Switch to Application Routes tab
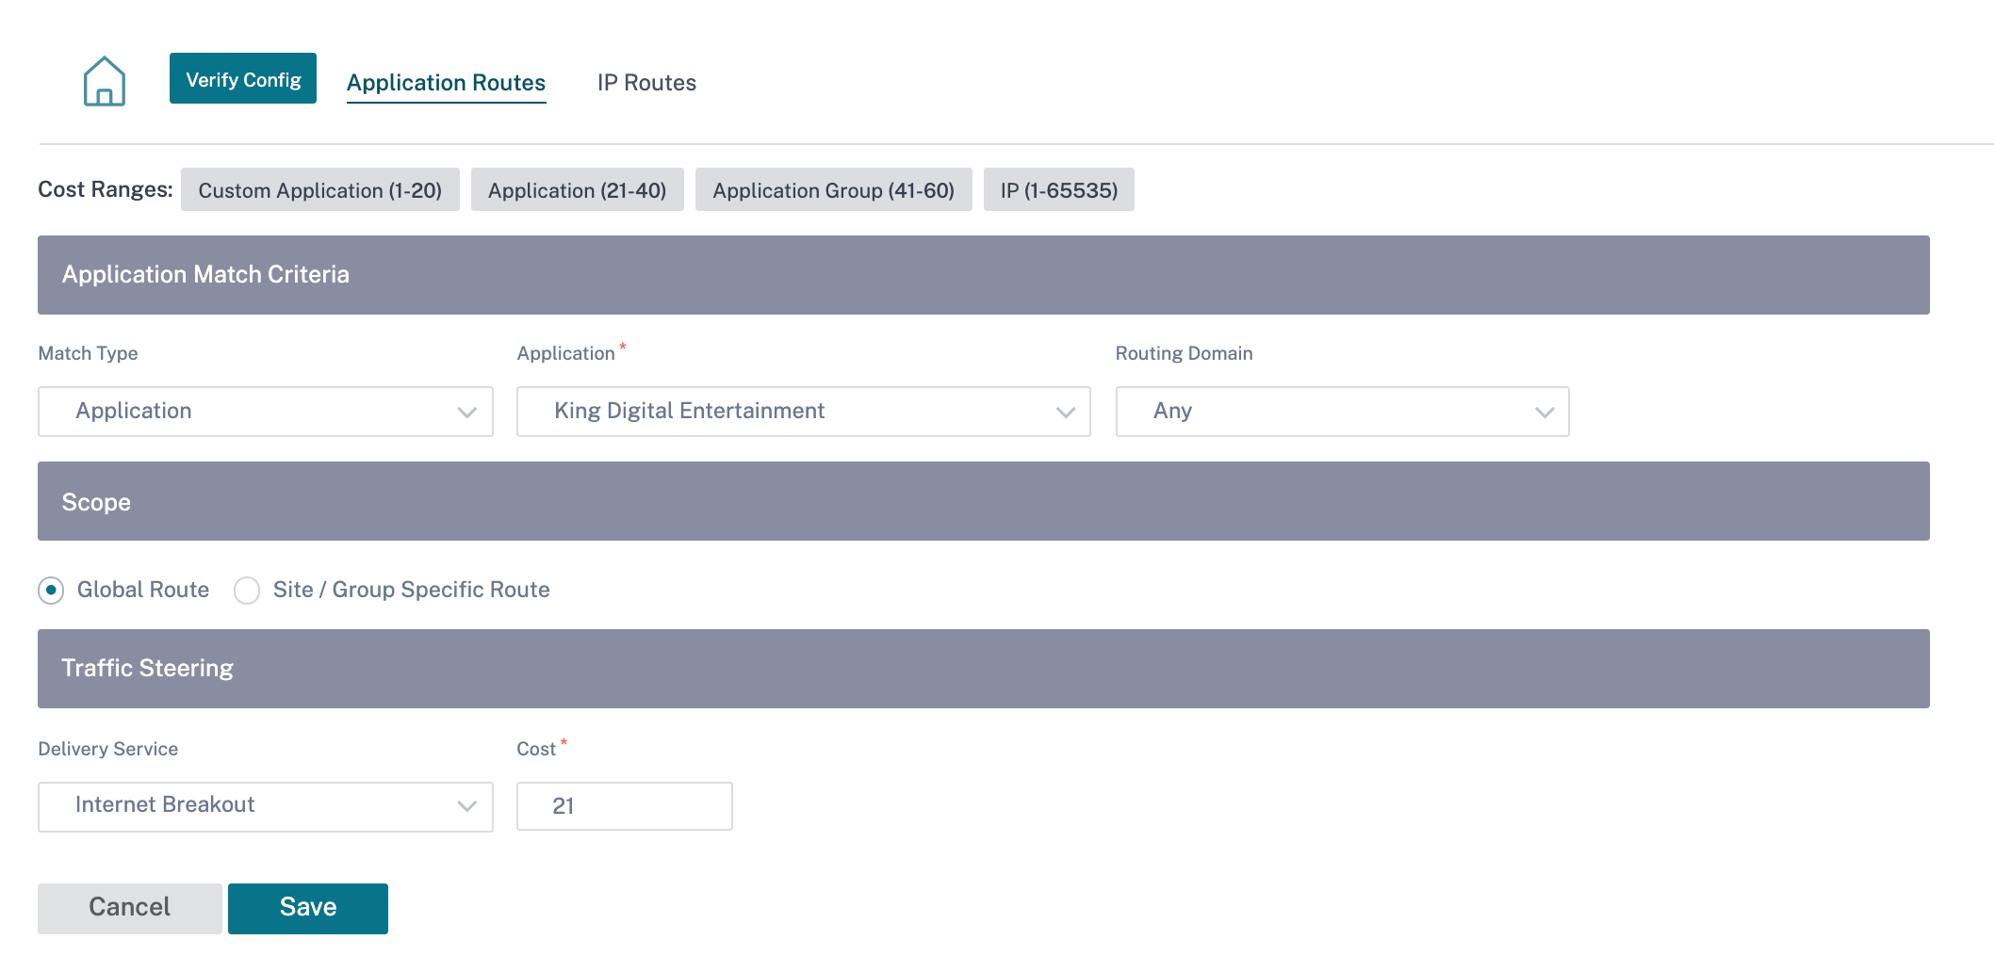The height and width of the screenshot is (972, 1994). [446, 83]
